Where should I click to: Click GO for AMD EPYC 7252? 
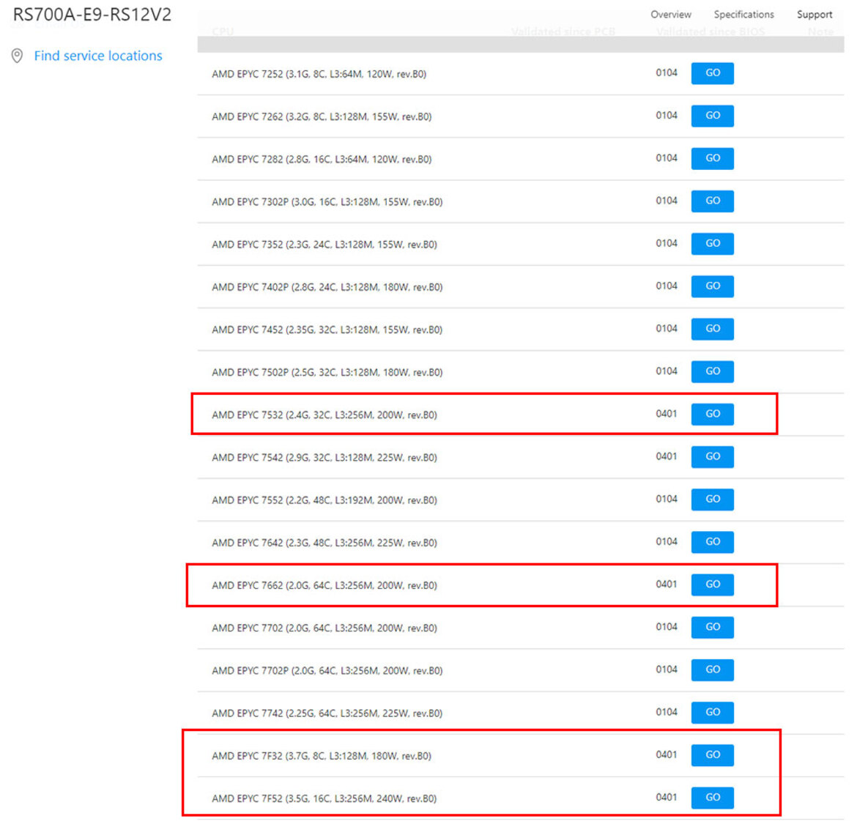point(712,73)
